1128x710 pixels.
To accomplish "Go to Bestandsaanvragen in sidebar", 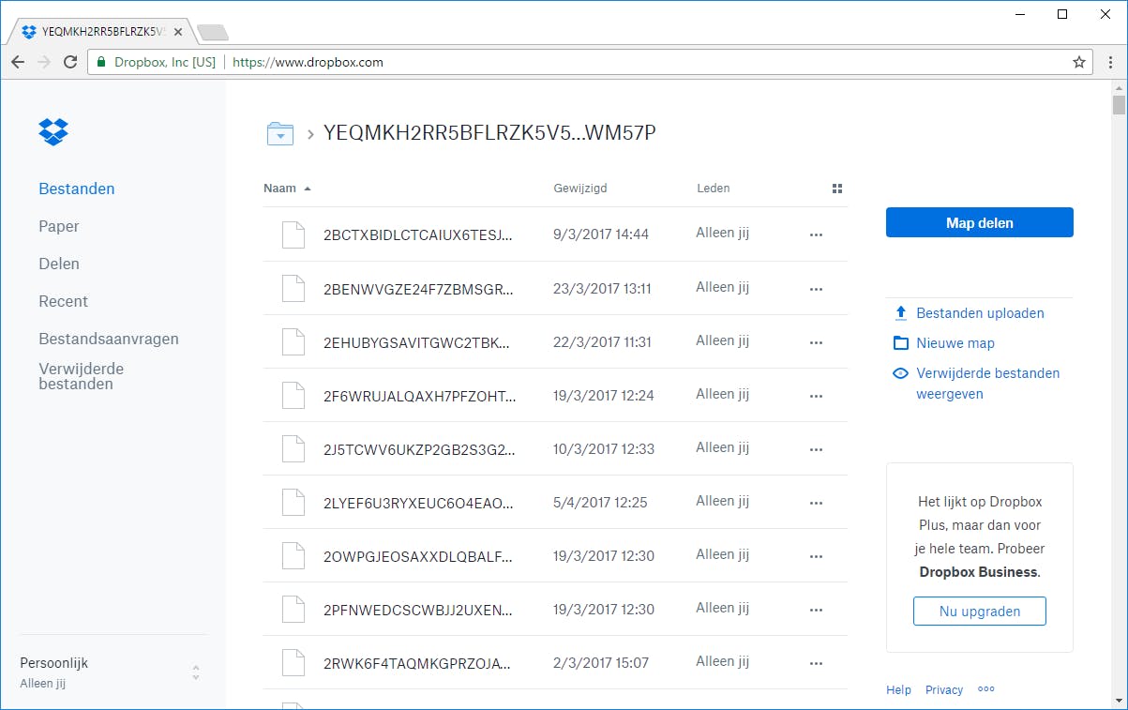I will click(x=109, y=339).
